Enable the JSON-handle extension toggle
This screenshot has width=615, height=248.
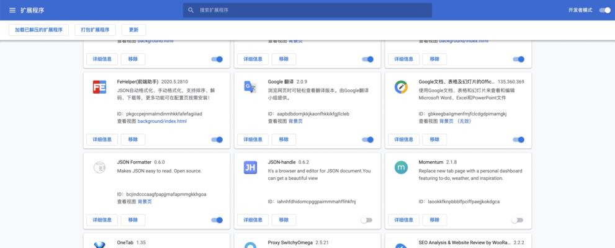tap(367, 220)
